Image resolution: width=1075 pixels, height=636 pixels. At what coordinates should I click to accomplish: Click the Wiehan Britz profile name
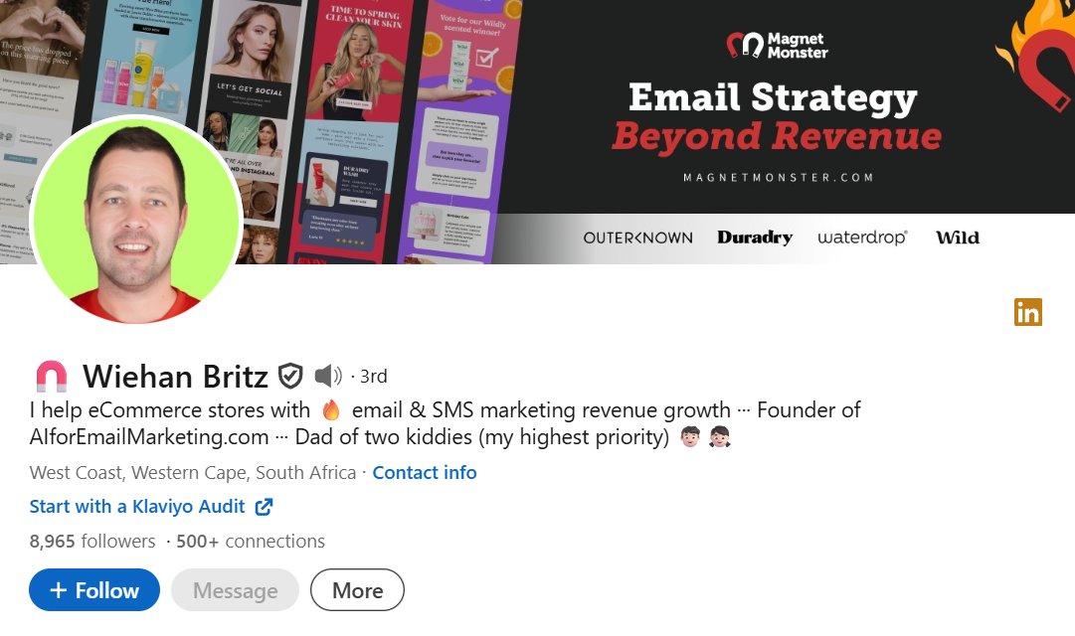(175, 377)
